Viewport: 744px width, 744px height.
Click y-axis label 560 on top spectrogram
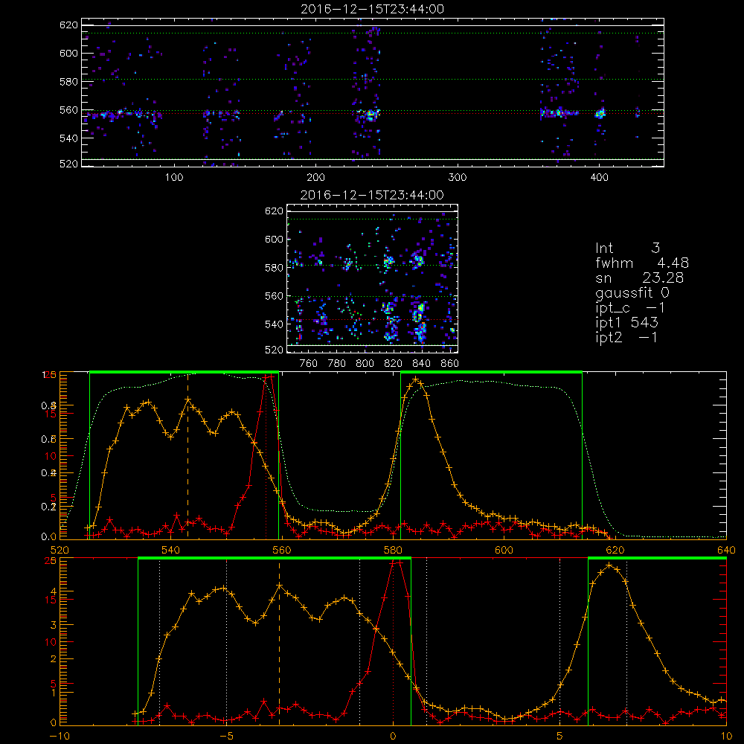pyautogui.click(x=68, y=110)
